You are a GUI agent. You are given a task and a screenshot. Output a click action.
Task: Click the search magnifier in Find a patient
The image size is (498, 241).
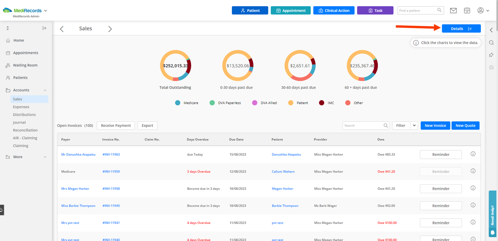click(x=439, y=10)
